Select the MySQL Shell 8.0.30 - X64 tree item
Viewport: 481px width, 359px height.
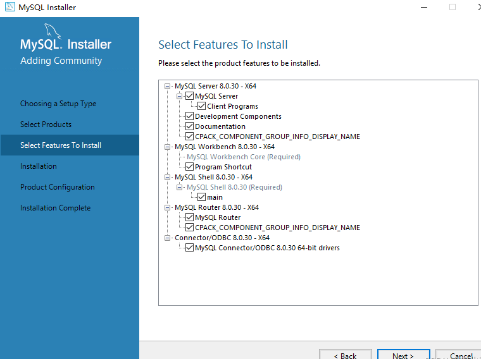(x=216, y=177)
